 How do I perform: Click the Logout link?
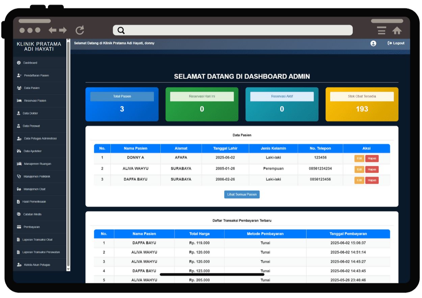click(x=396, y=43)
